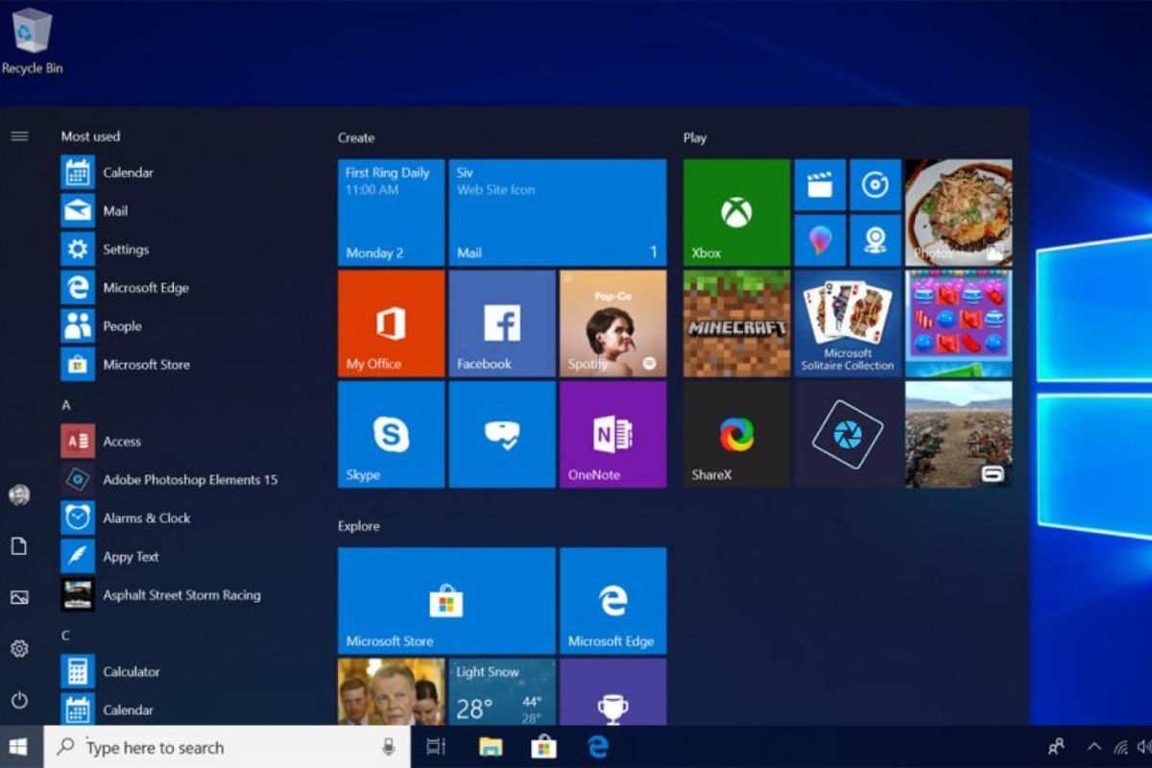Launch the My Office tile

coord(391,324)
